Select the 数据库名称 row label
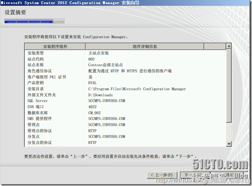 pyautogui.click(x=37, y=113)
